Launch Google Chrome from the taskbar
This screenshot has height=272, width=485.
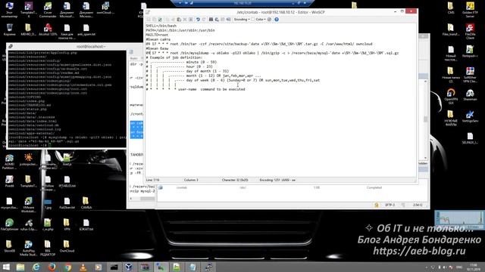click(x=67, y=267)
